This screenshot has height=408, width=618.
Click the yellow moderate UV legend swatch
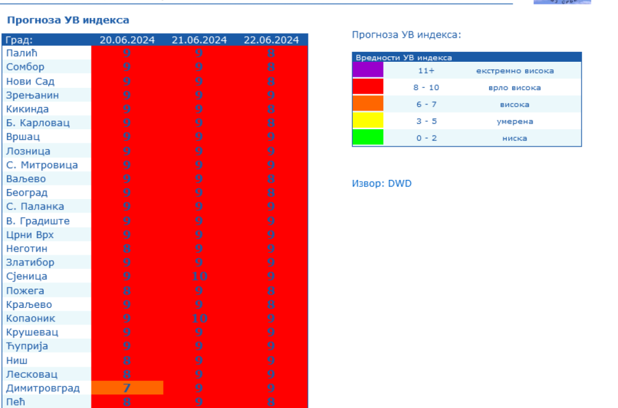(x=368, y=121)
